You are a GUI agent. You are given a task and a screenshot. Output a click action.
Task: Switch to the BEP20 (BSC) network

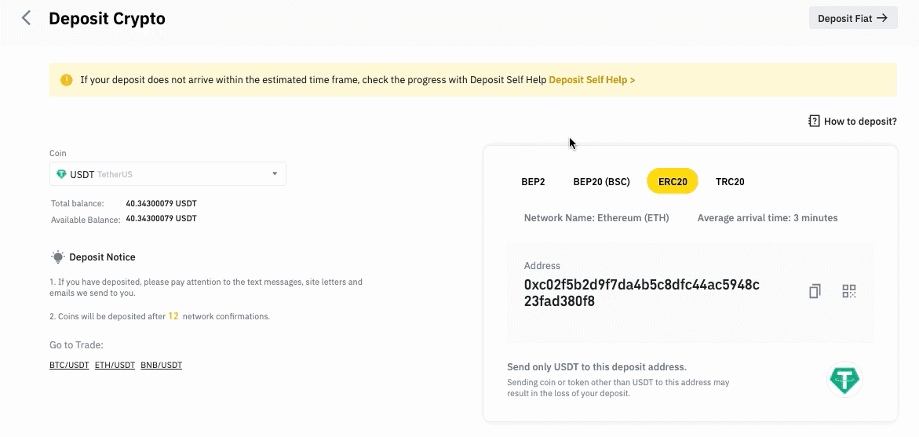tap(601, 181)
